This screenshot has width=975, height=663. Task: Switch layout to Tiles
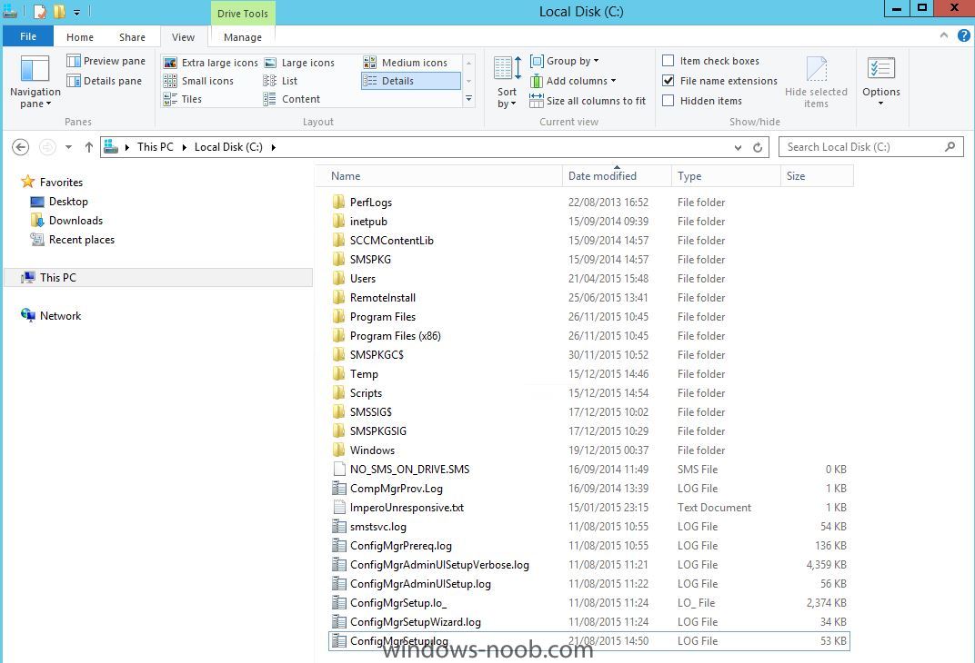pyautogui.click(x=183, y=99)
